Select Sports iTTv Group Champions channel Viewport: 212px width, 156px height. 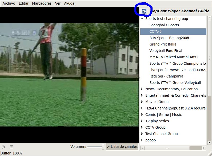[173, 63]
